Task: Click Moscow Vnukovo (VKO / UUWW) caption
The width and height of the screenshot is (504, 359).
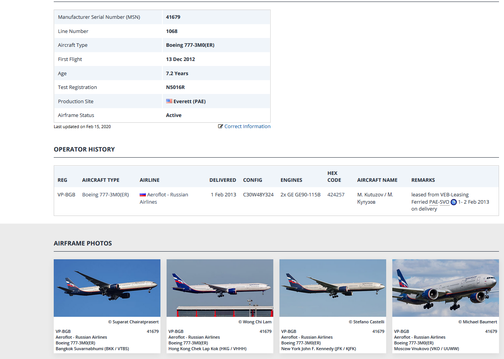Action: tap(426, 349)
